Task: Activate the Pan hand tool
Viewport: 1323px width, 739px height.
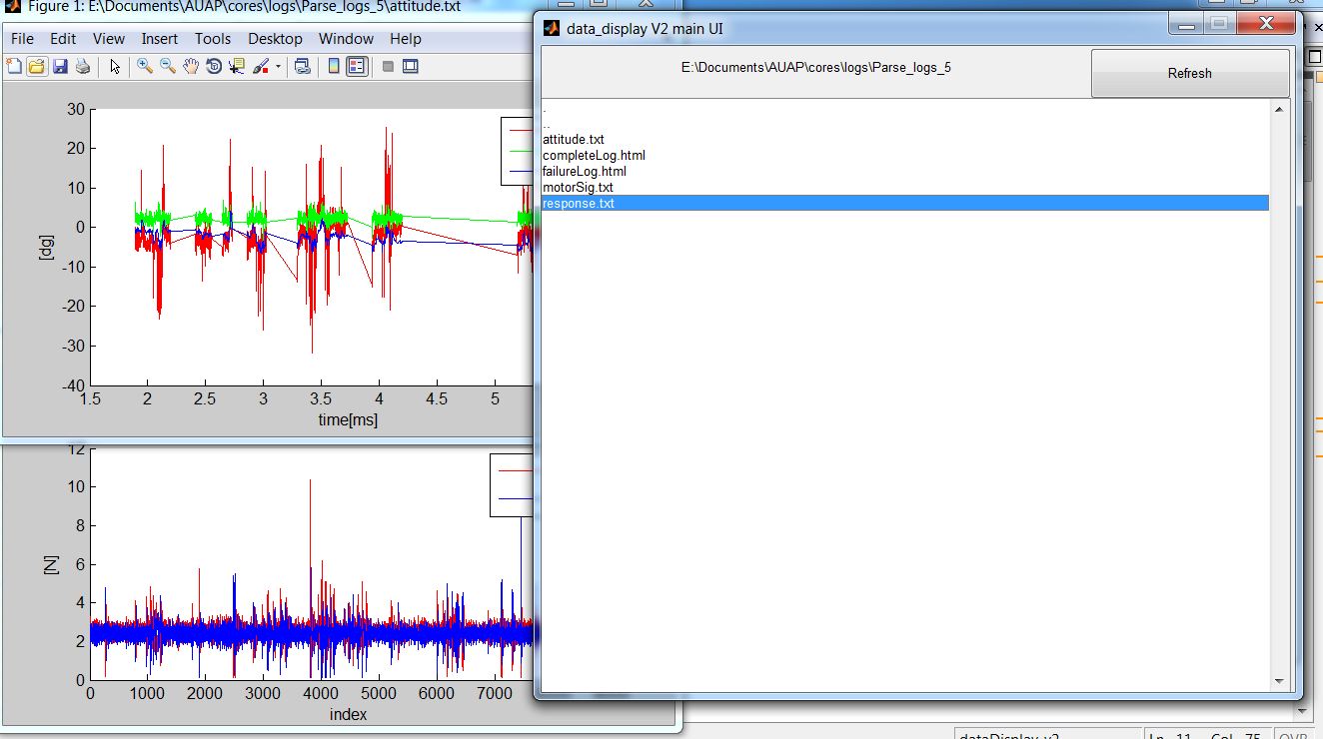Action: tap(191, 67)
